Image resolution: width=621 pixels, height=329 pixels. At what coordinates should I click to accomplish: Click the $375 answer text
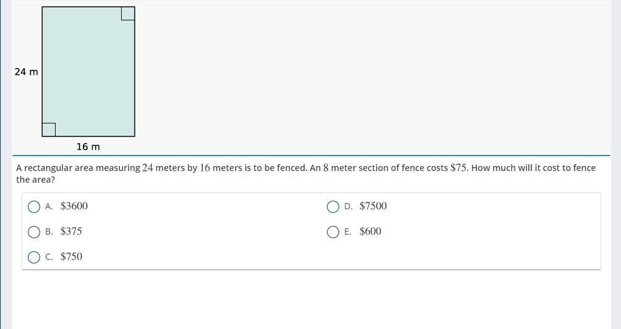[x=71, y=231]
